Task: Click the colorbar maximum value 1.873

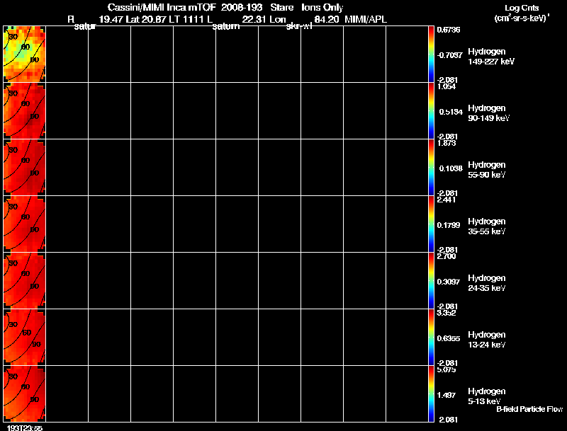Action: pos(447,143)
